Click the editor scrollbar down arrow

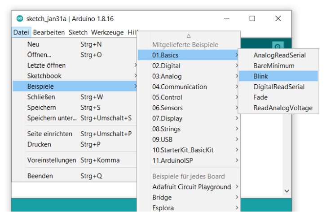(287, 190)
